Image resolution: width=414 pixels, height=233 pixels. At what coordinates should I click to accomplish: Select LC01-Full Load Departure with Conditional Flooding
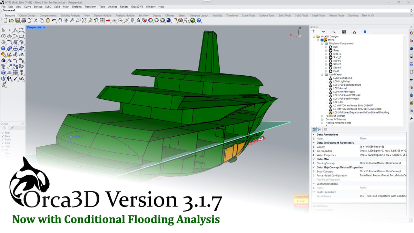[362, 112]
